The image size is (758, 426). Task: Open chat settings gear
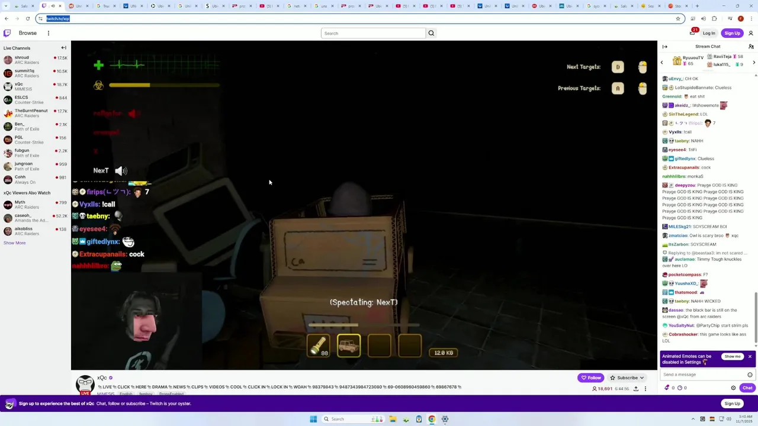(733, 388)
